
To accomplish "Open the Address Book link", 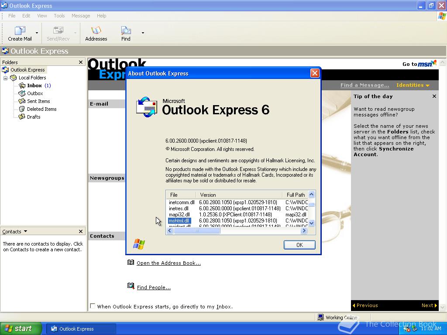I will 168,263.
